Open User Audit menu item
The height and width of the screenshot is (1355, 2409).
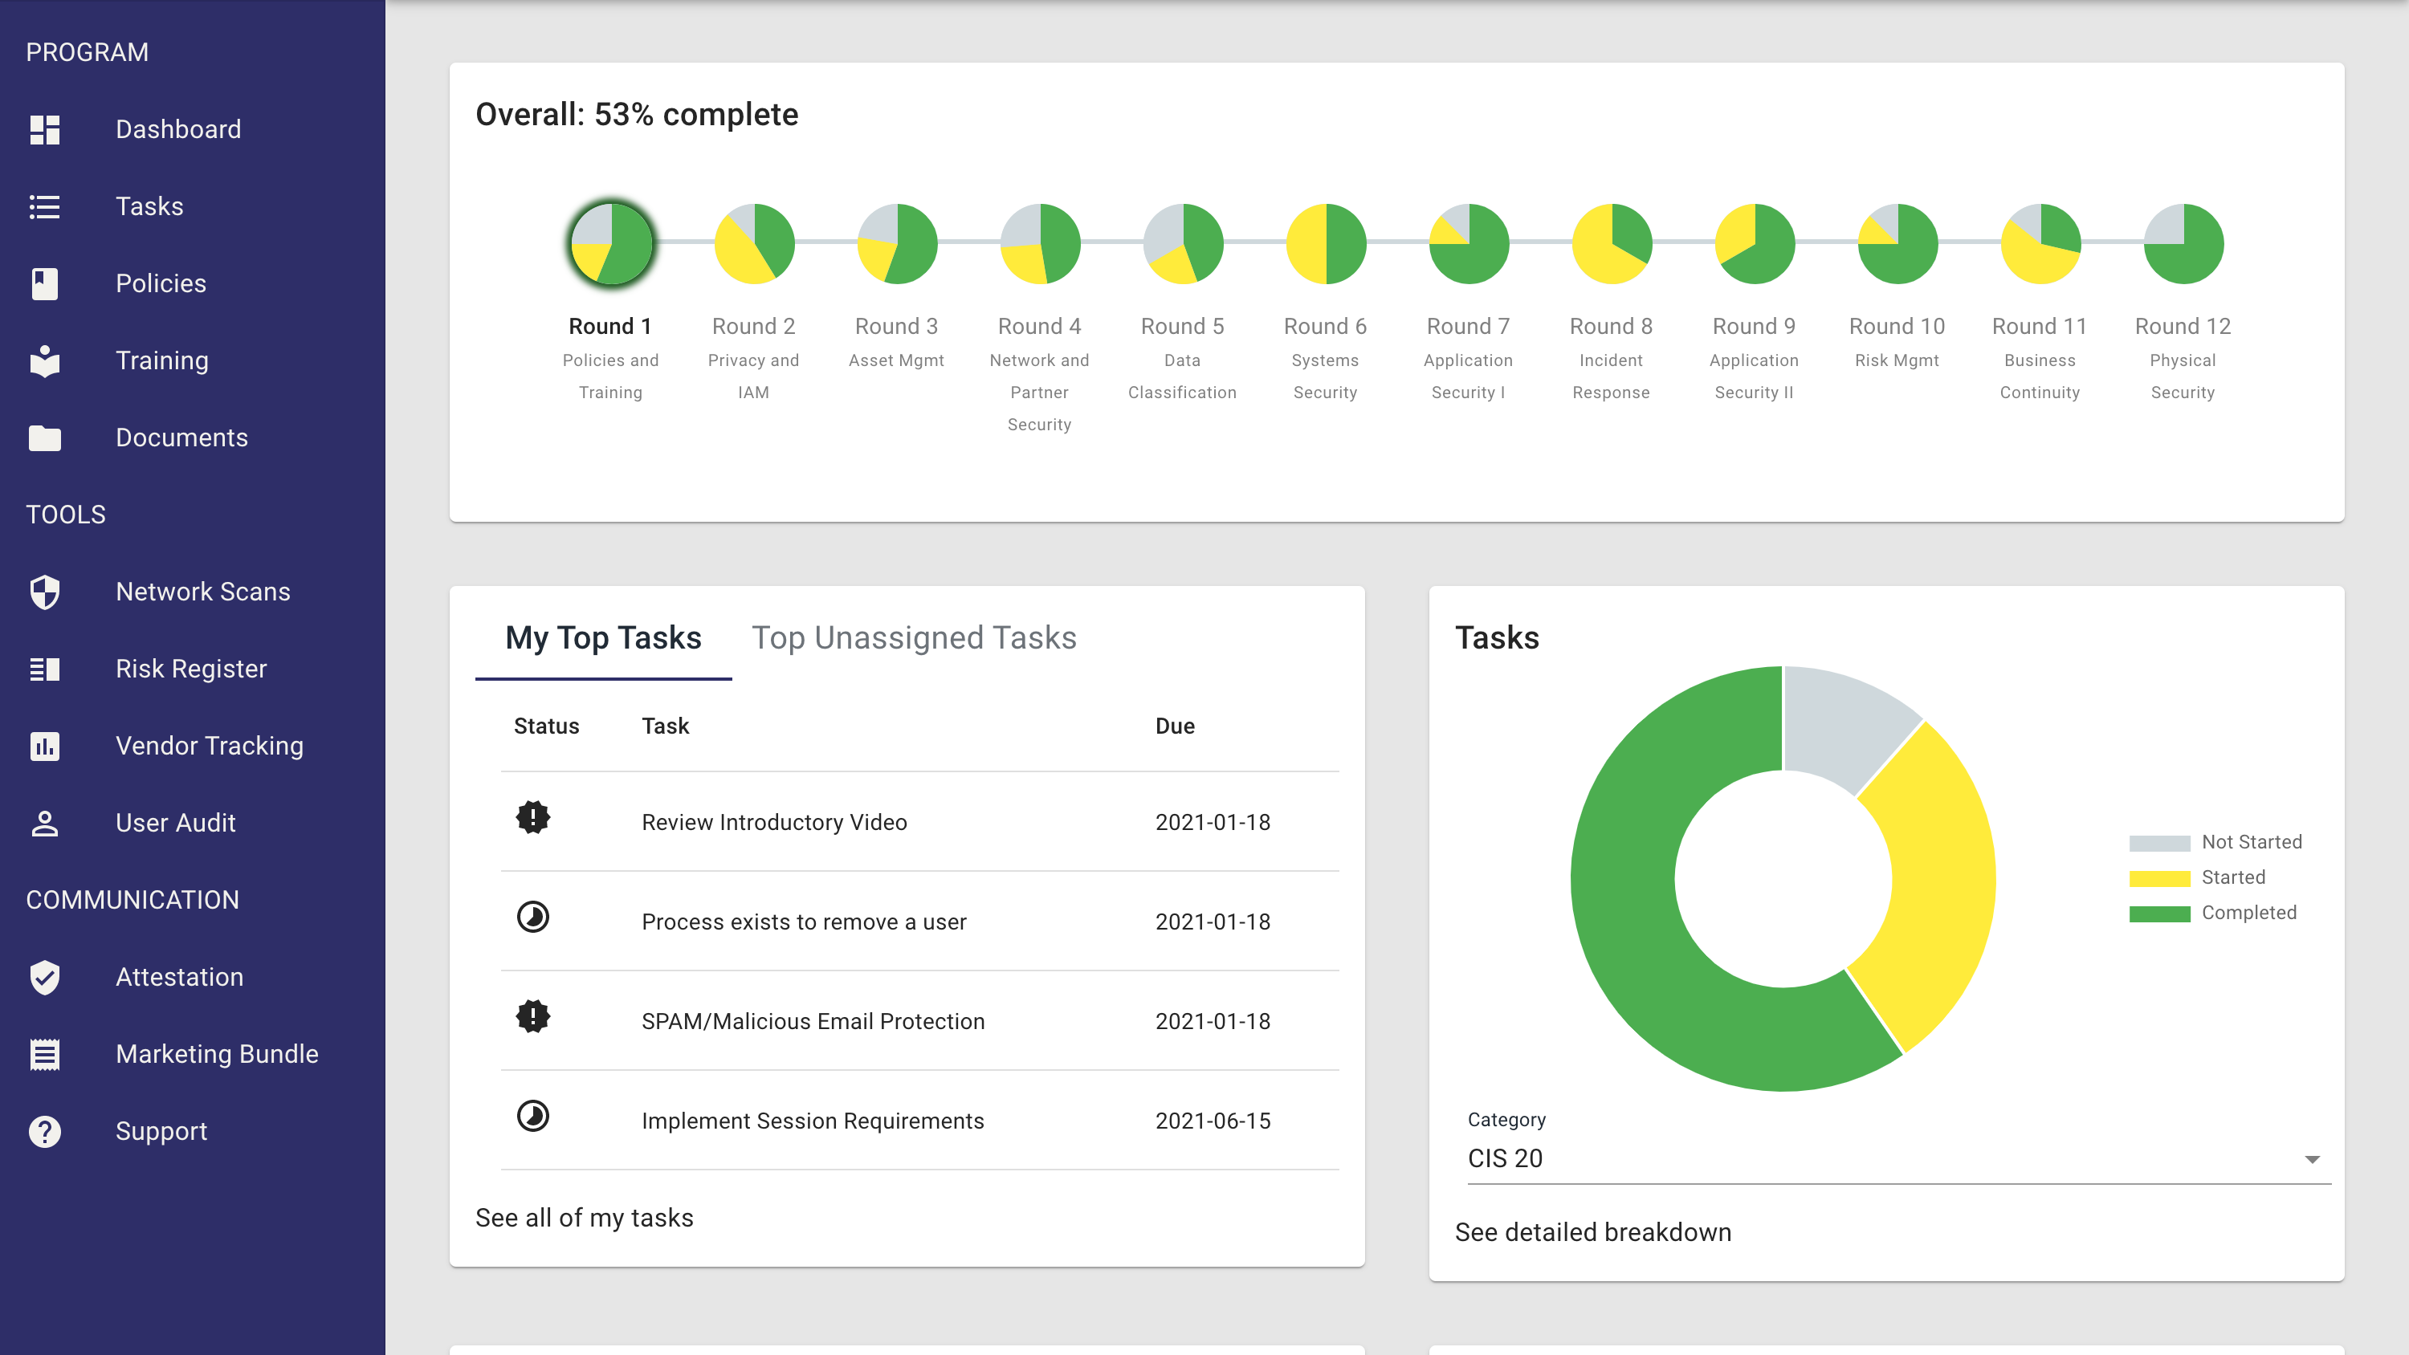[193, 823]
